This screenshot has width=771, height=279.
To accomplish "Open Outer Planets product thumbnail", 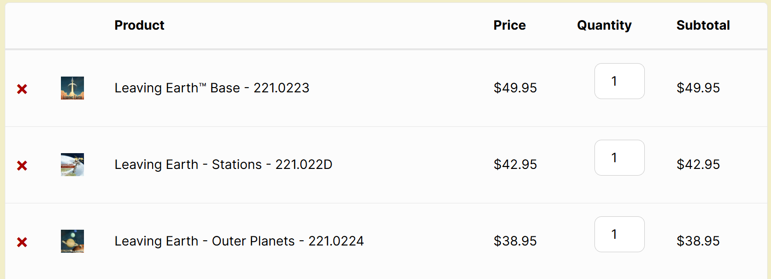I will [x=72, y=241].
